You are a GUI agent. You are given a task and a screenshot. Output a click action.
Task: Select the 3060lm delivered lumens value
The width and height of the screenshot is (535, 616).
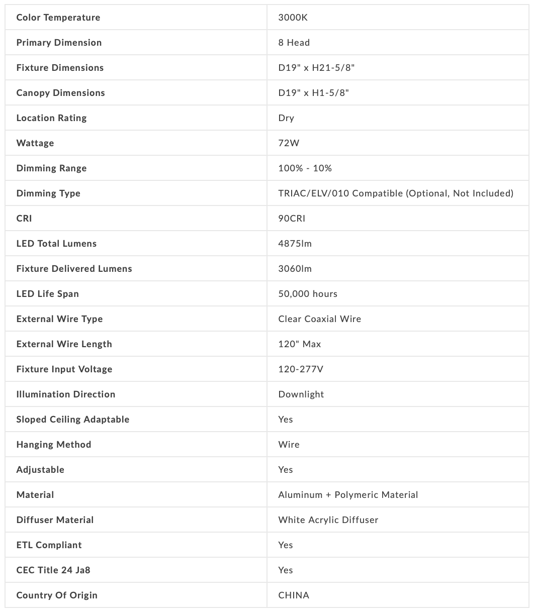tap(295, 269)
